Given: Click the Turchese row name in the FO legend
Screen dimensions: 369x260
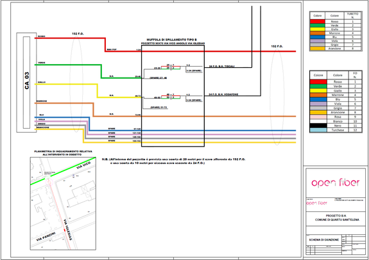Looking at the screenshot, I should (338, 130).
